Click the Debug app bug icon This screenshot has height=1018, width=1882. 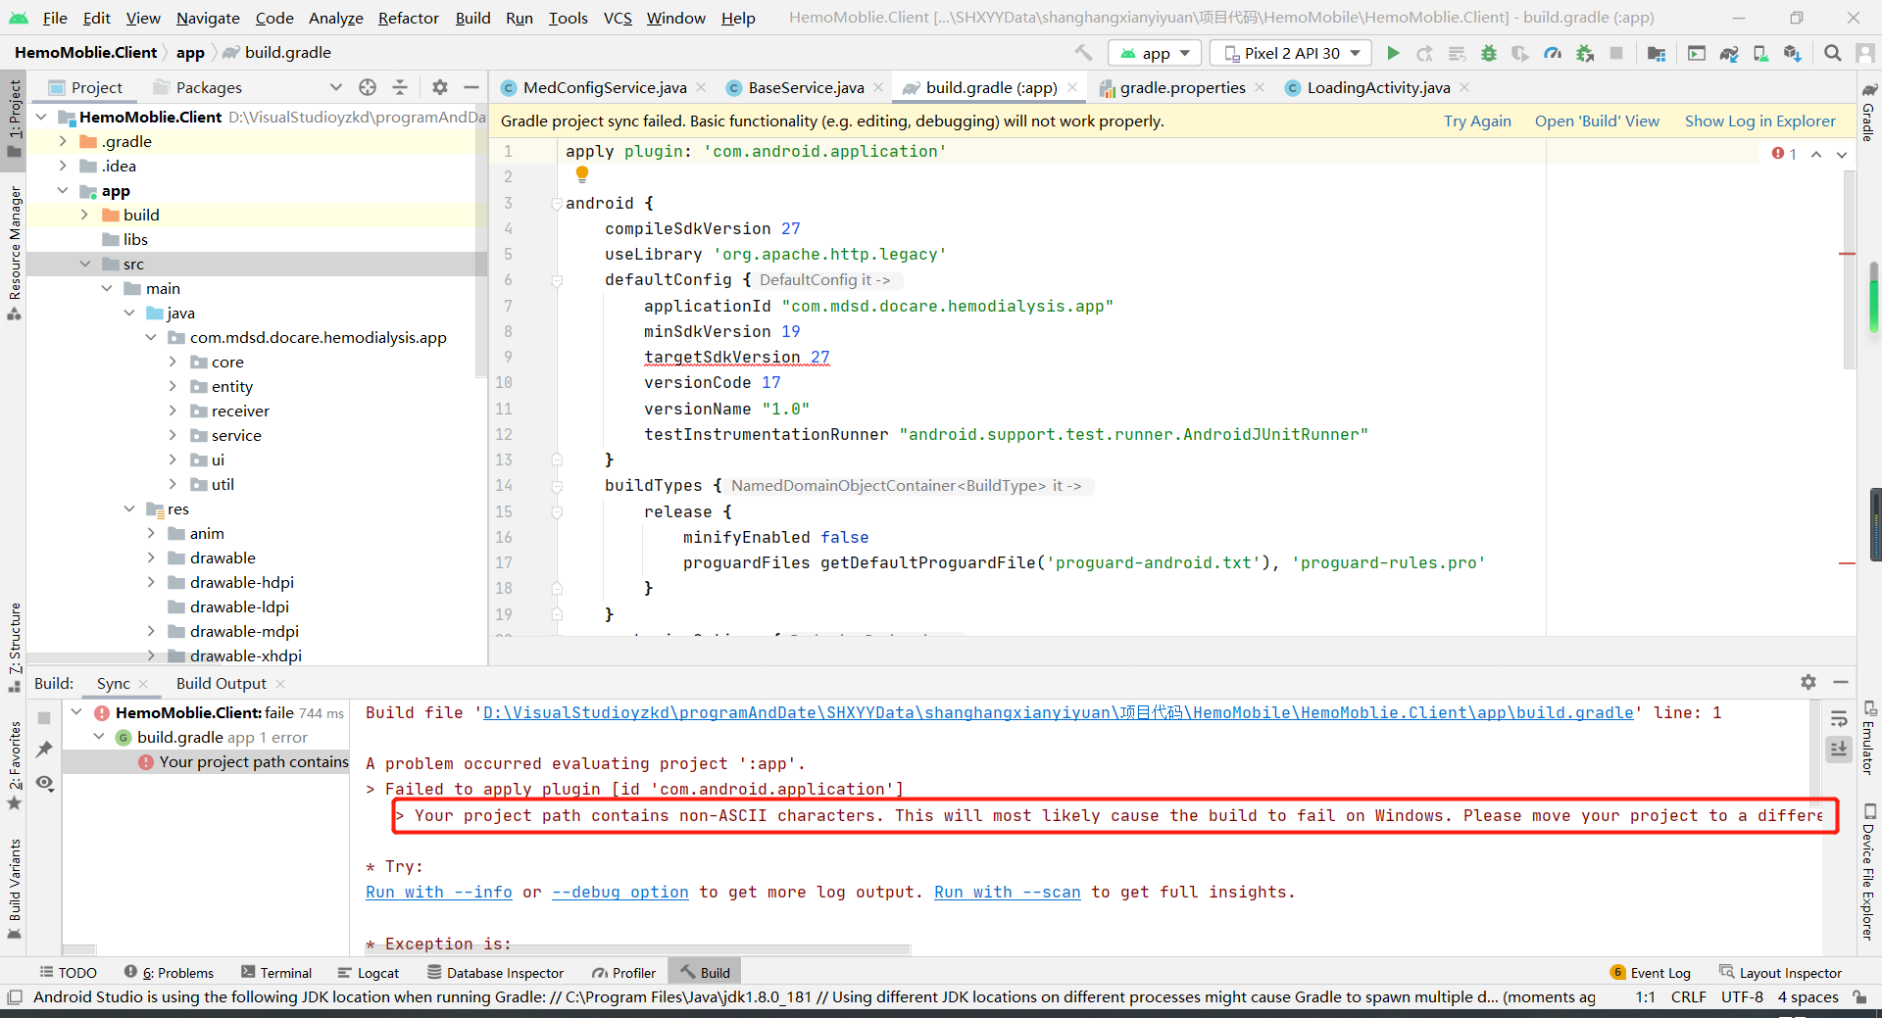coord(1489,53)
